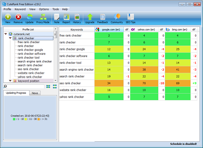The image size is (203, 148).
Task: Click the Yahoo rank cell showing 70
Action: tap(144, 83)
